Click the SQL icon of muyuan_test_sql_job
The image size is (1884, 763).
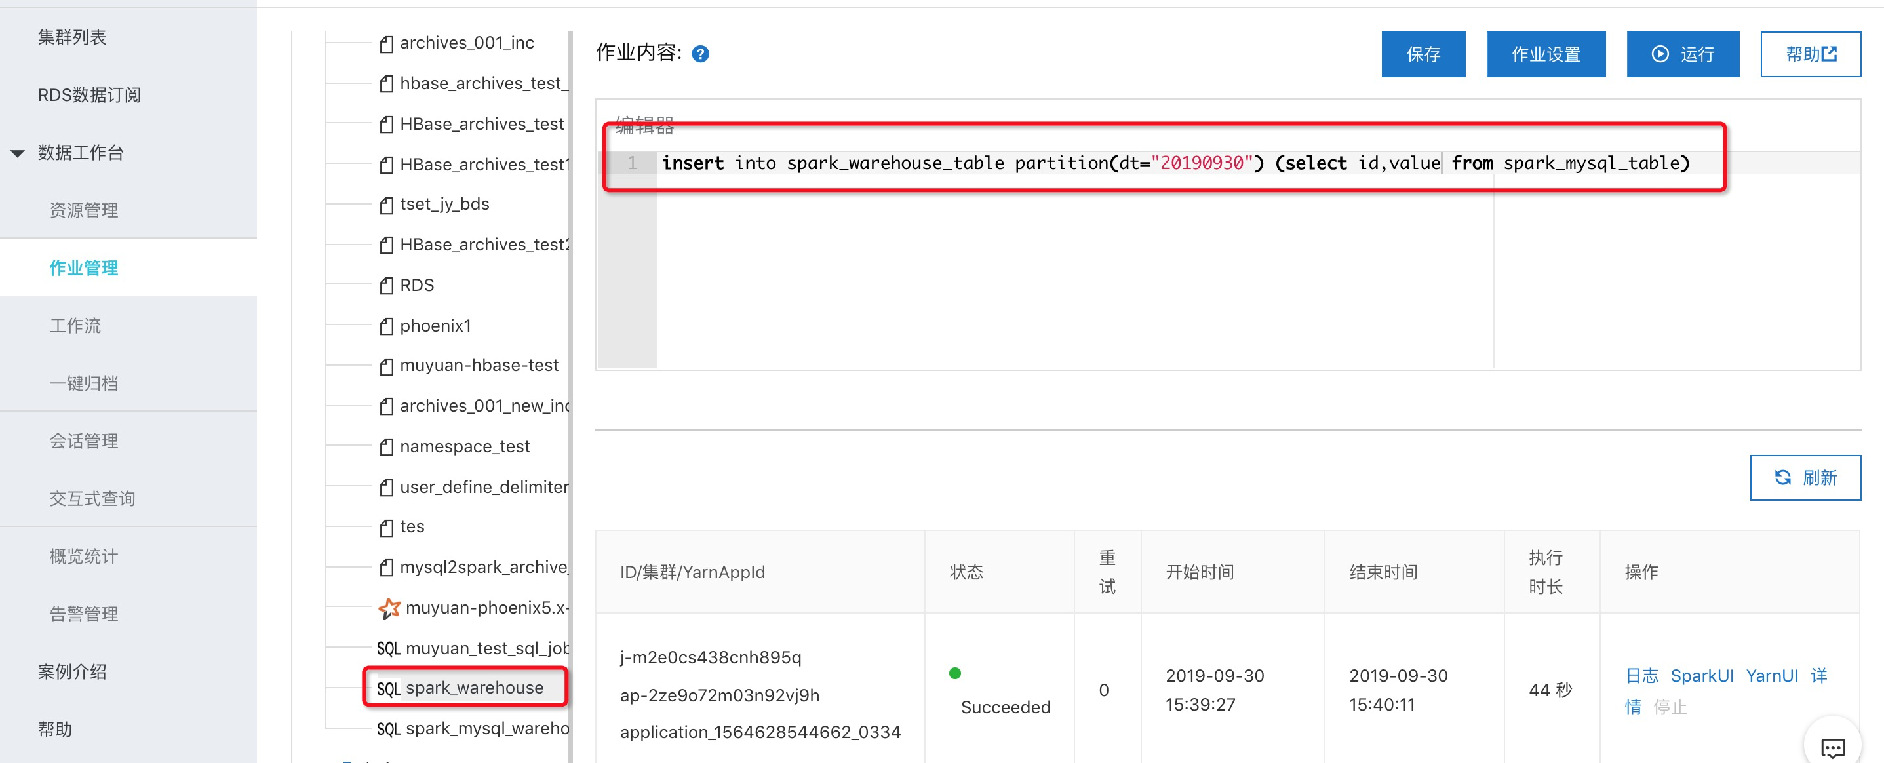pyautogui.click(x=388, y=649)
